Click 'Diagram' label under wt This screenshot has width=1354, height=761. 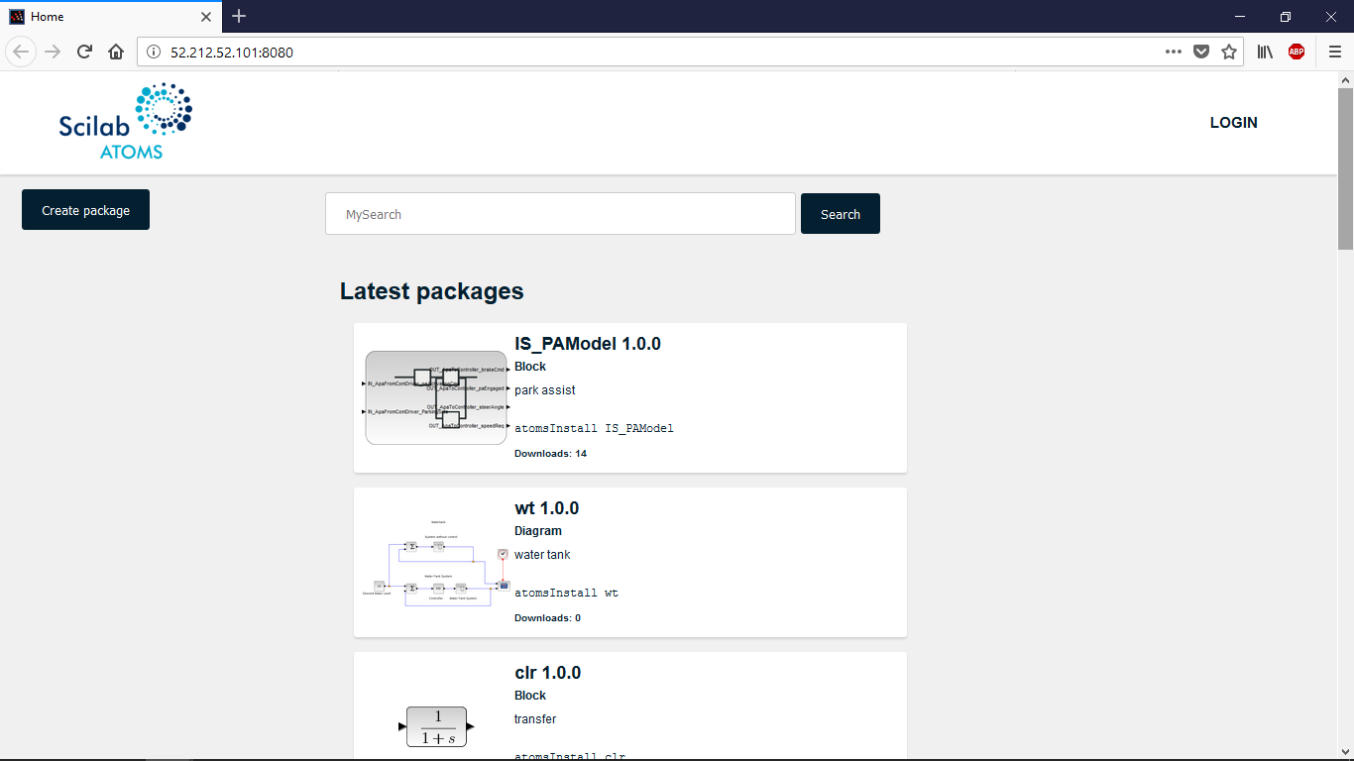538,531
